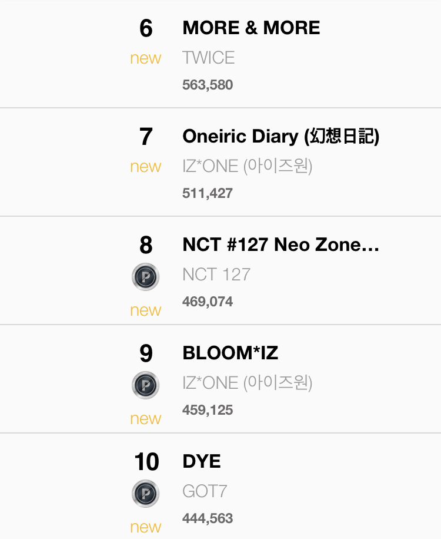The width and height of the screenshot is (441, 539).
Task: Select the NCT #127 Neo Zone title
Action: tap(280, 244)
